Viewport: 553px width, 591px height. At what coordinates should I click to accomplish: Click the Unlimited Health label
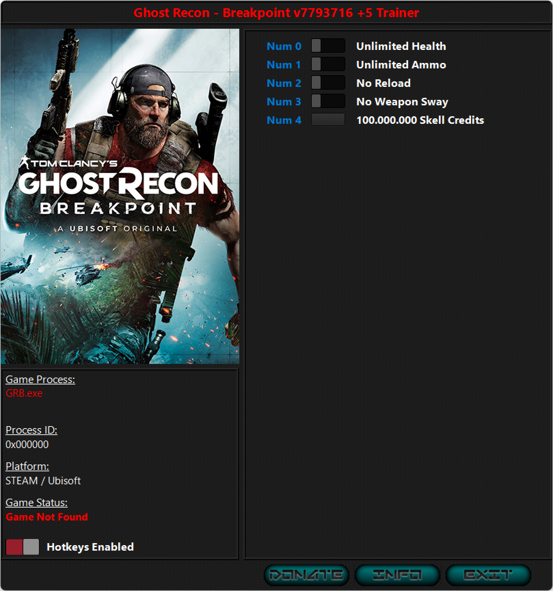[401, 46]
